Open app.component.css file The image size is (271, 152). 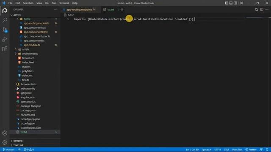tap(35, 27)
